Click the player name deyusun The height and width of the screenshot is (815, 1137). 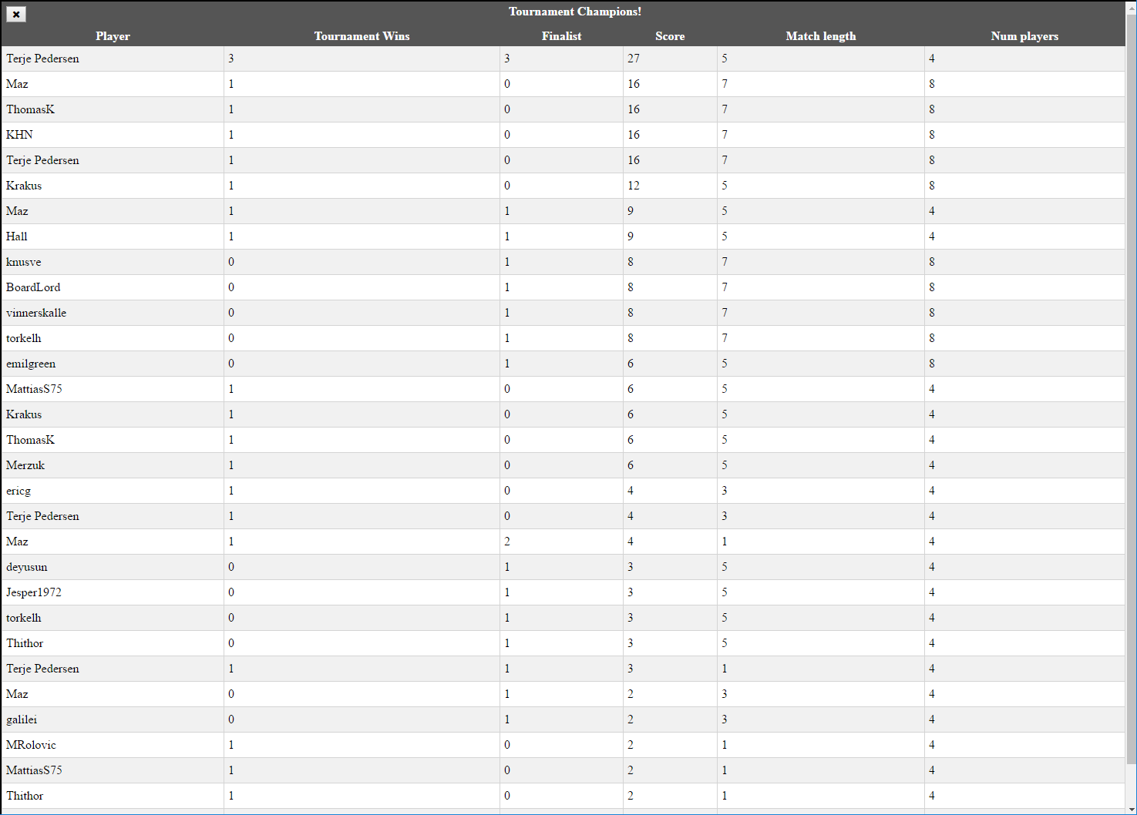point(27,567)
